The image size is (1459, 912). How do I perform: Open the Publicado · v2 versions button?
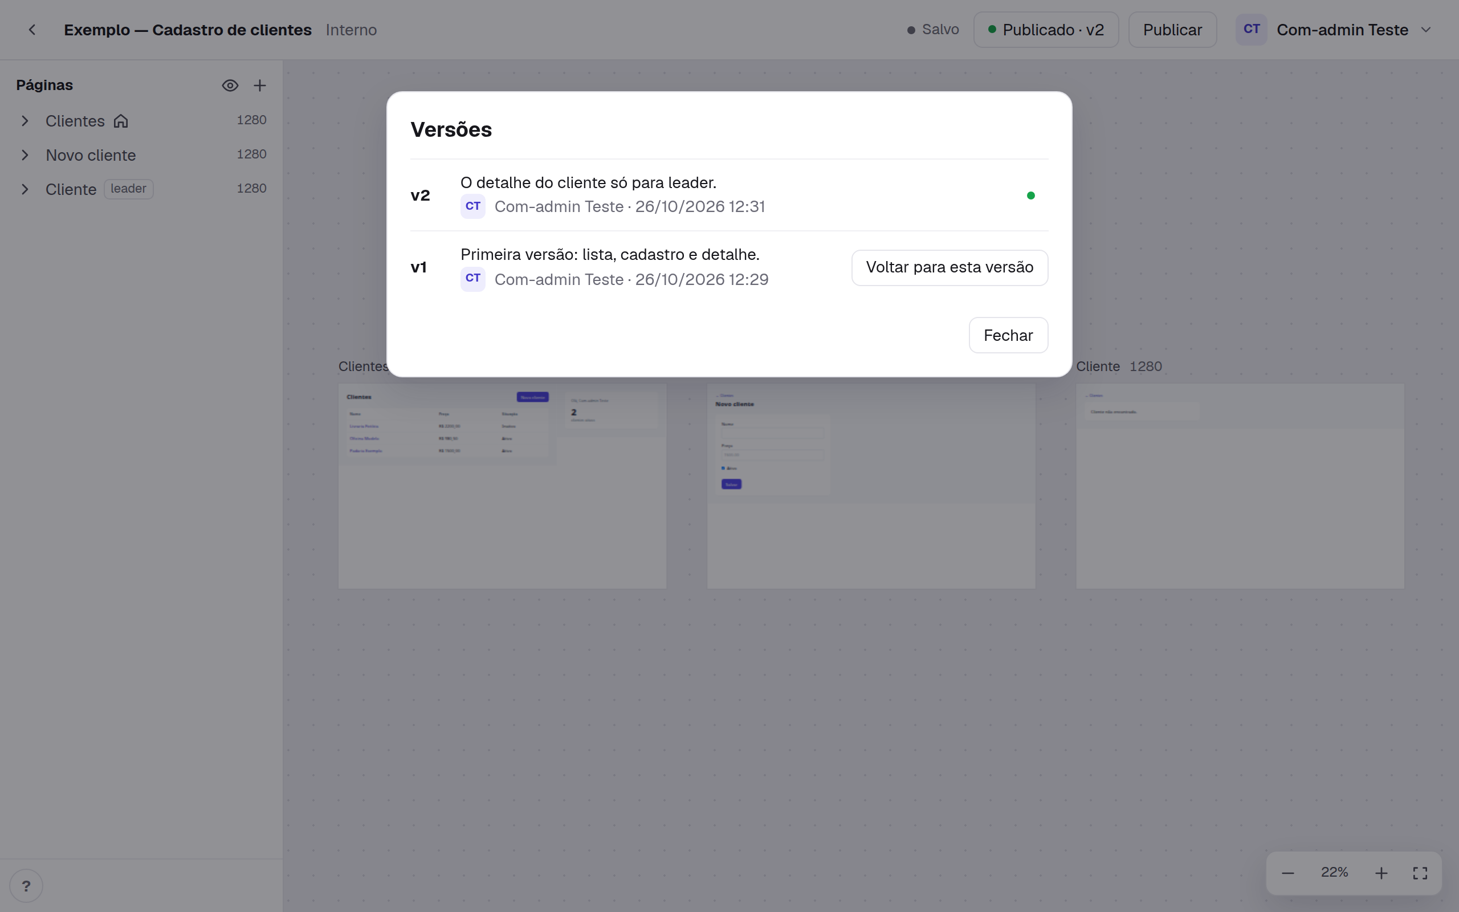tap(1046, 30)
